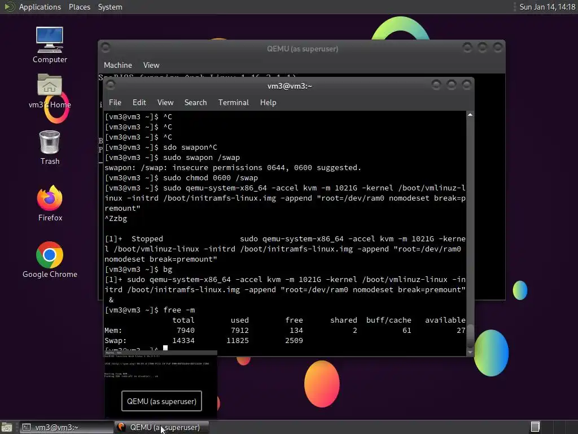Image resolution: width=578 pixels, height=434 pixels.
Task: Click the Swap total value 14334
Action: [183, 341]
